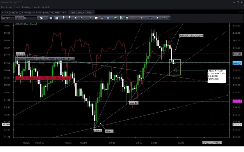Restore the Marketscope window size

pos(238,2)
